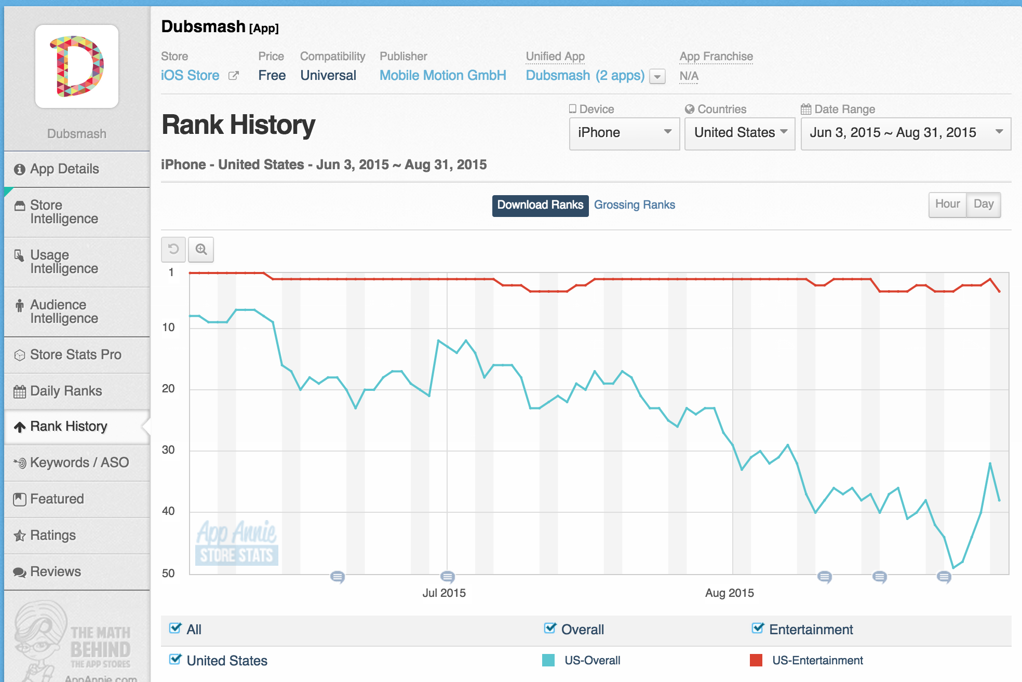Screen dimensions: 1022x682
Task: Switch to Grossing Ranks tab
Action: (x=634, y=205)
